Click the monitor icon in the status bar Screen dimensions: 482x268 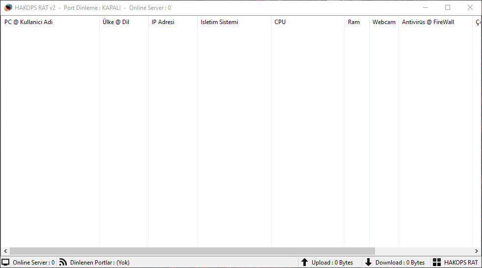6,263
